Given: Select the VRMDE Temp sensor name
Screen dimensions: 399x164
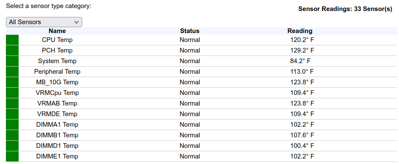Looking at the screenshot, I should coord(57,114).
